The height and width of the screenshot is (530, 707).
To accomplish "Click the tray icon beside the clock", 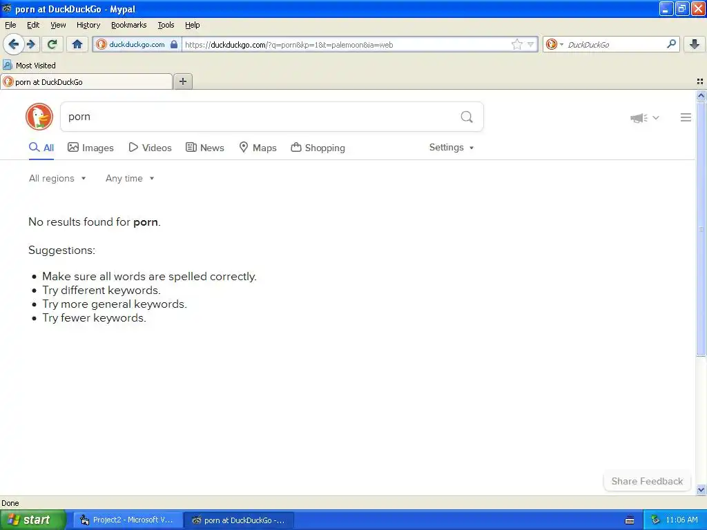I will pyautogui.click(x=656, y=520).
